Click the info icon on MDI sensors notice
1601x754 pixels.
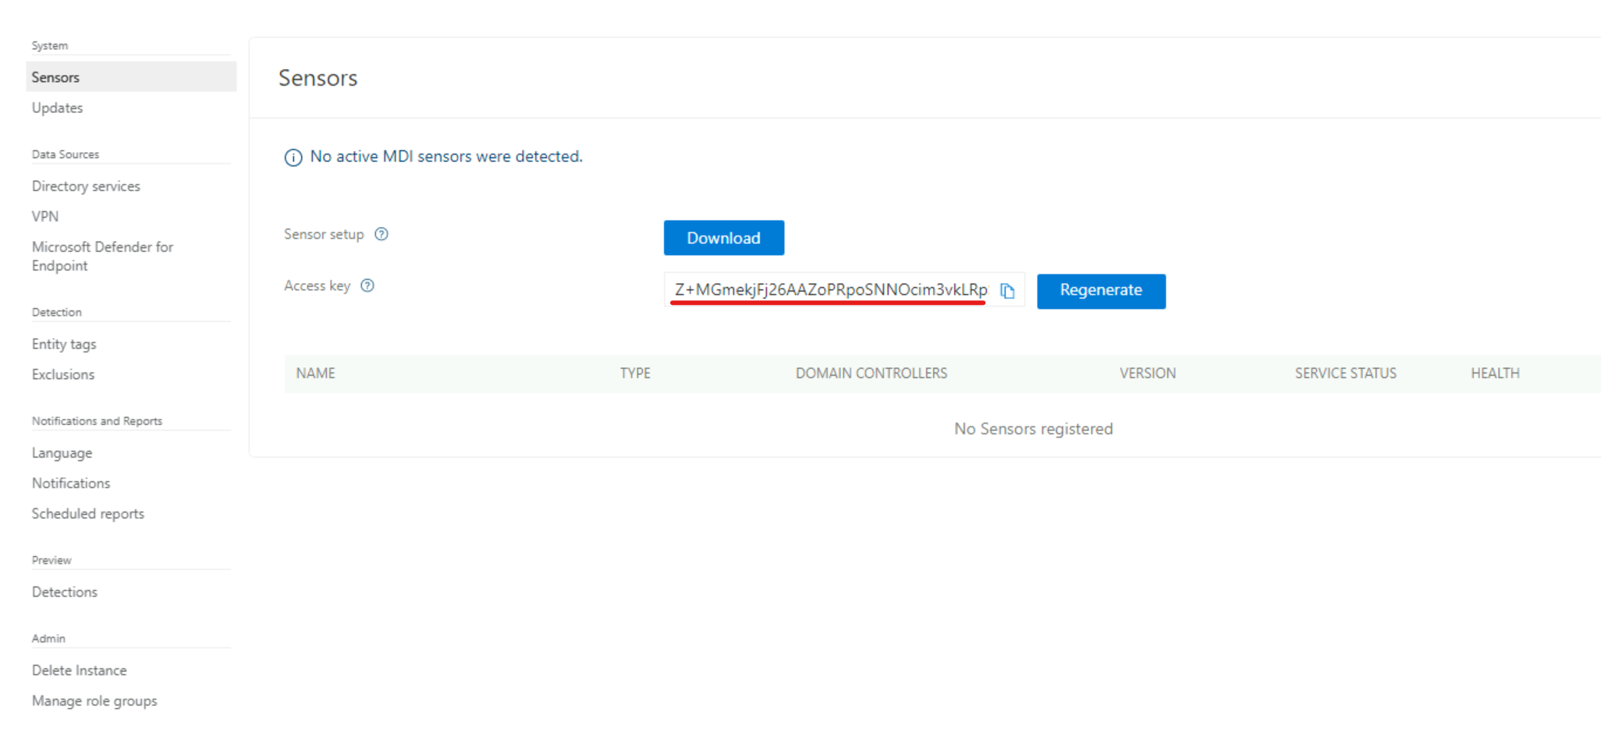(293, 158)
